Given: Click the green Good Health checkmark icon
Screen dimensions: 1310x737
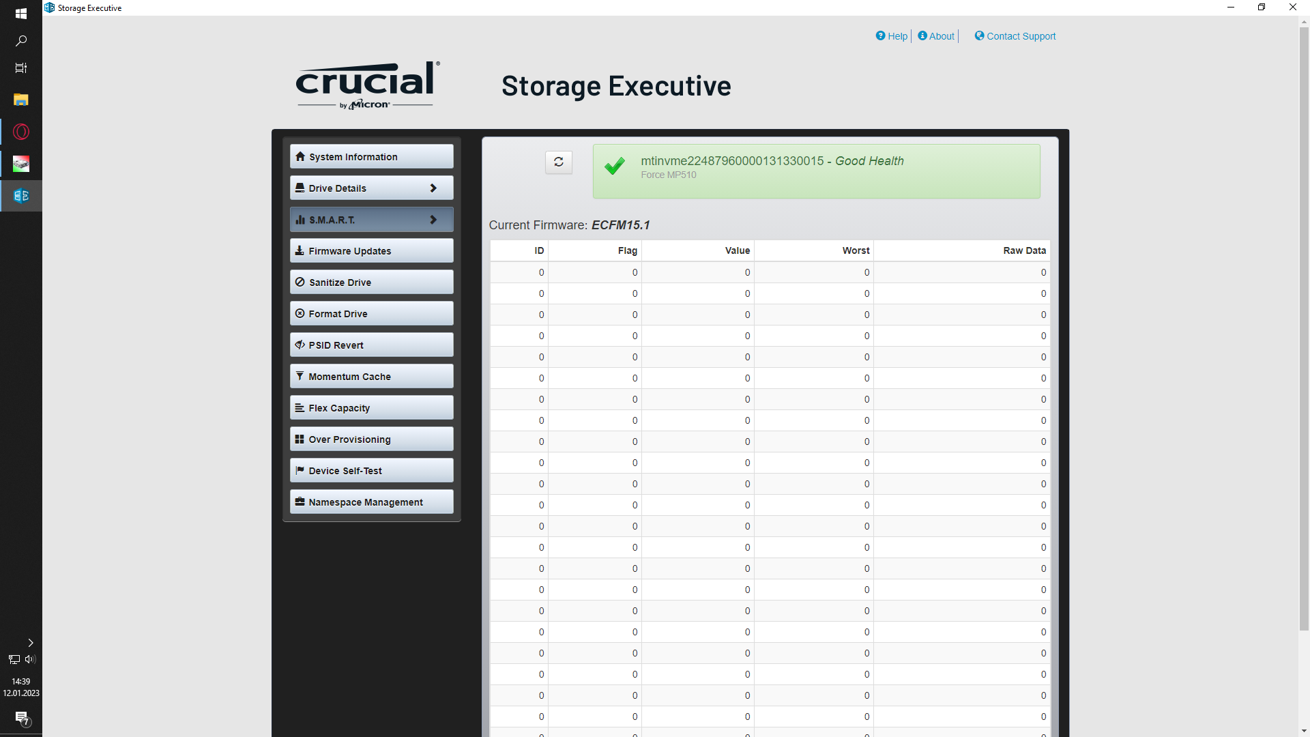Looking at the screenshot, I should click(614, 167).
